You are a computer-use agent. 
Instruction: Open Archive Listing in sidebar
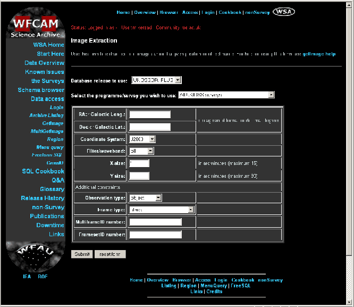[x=46, y=115]
